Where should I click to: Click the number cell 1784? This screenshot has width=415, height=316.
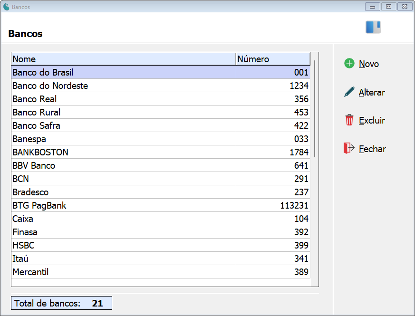pyautogui.click(x=273, y=152)
